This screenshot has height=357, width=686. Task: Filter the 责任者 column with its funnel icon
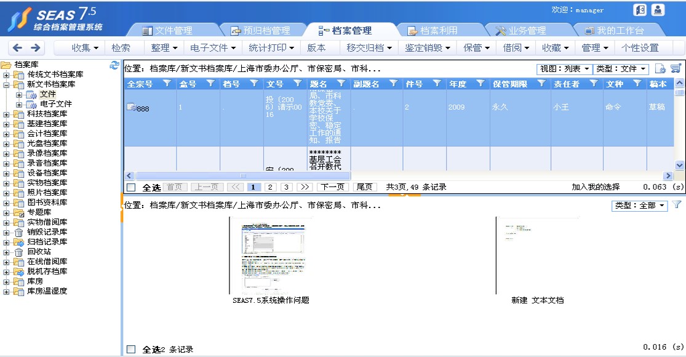click(x=594, y=83)
